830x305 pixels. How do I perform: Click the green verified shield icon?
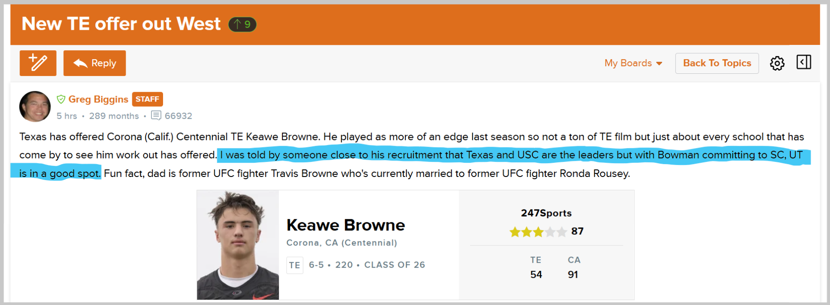61,99
